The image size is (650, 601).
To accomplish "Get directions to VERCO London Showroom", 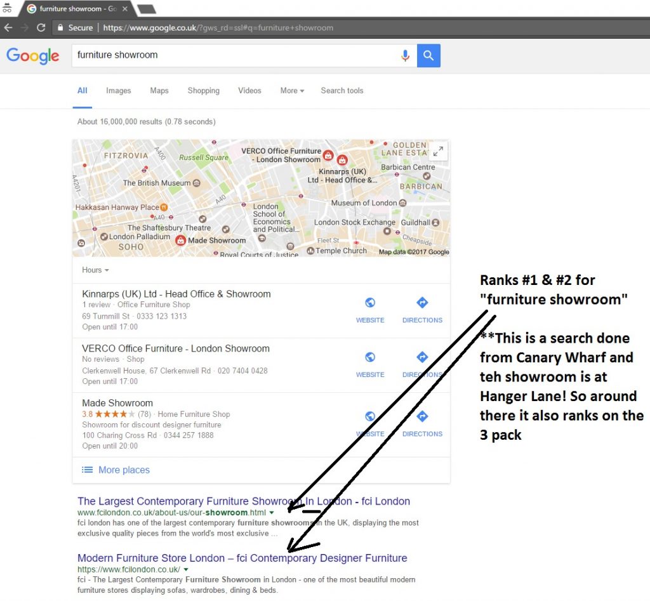I will click(422, 357).
